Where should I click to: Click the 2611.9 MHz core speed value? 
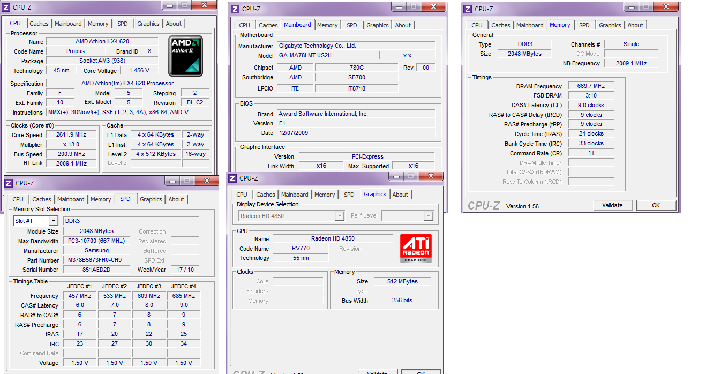[x=71, y=135]
